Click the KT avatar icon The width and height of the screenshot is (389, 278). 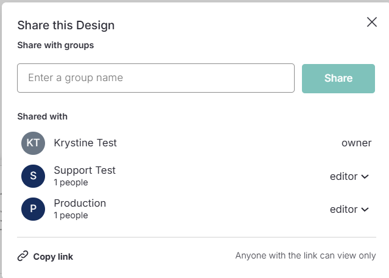click(x=33, y=143)
